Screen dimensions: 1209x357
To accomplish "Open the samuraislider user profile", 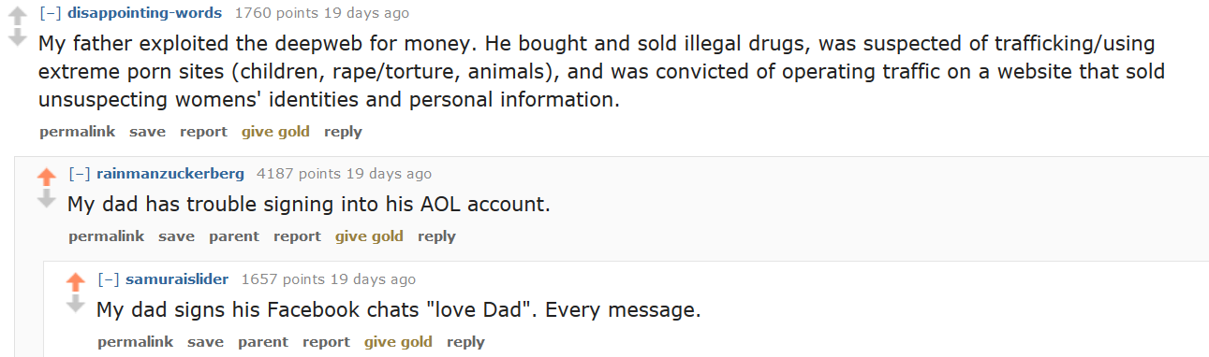I will 177,279.
